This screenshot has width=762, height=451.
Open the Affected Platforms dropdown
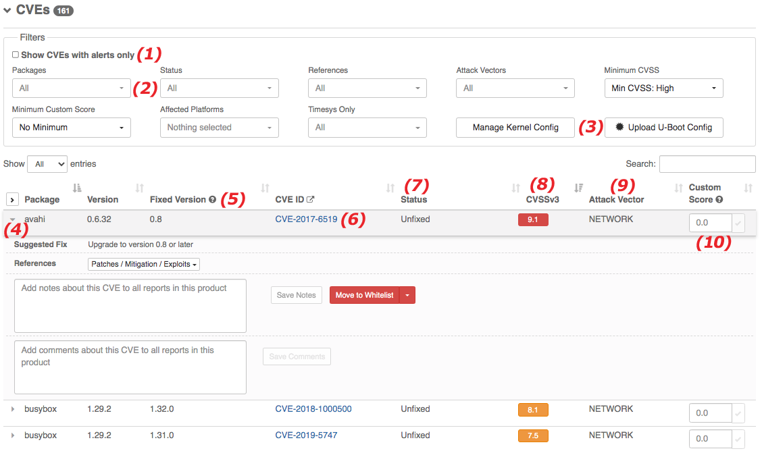point(219,127)
